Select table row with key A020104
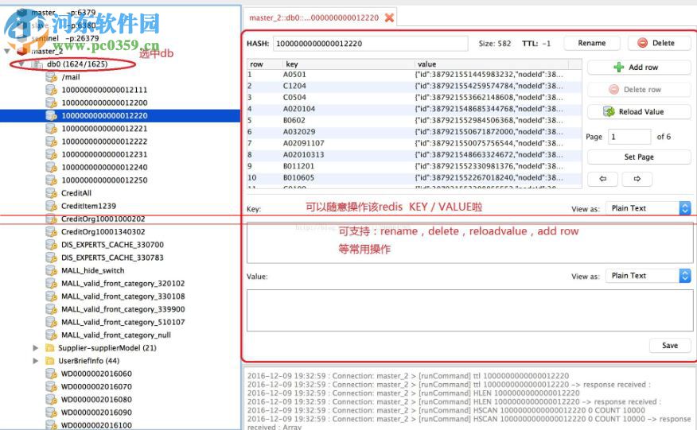The height and width of the screenshot is (430, 697). [415, 109]
